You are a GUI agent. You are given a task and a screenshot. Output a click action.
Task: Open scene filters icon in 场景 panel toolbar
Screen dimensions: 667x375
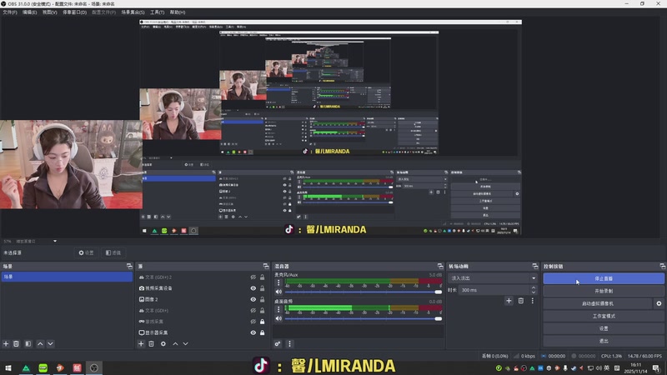tap(28, 343)
